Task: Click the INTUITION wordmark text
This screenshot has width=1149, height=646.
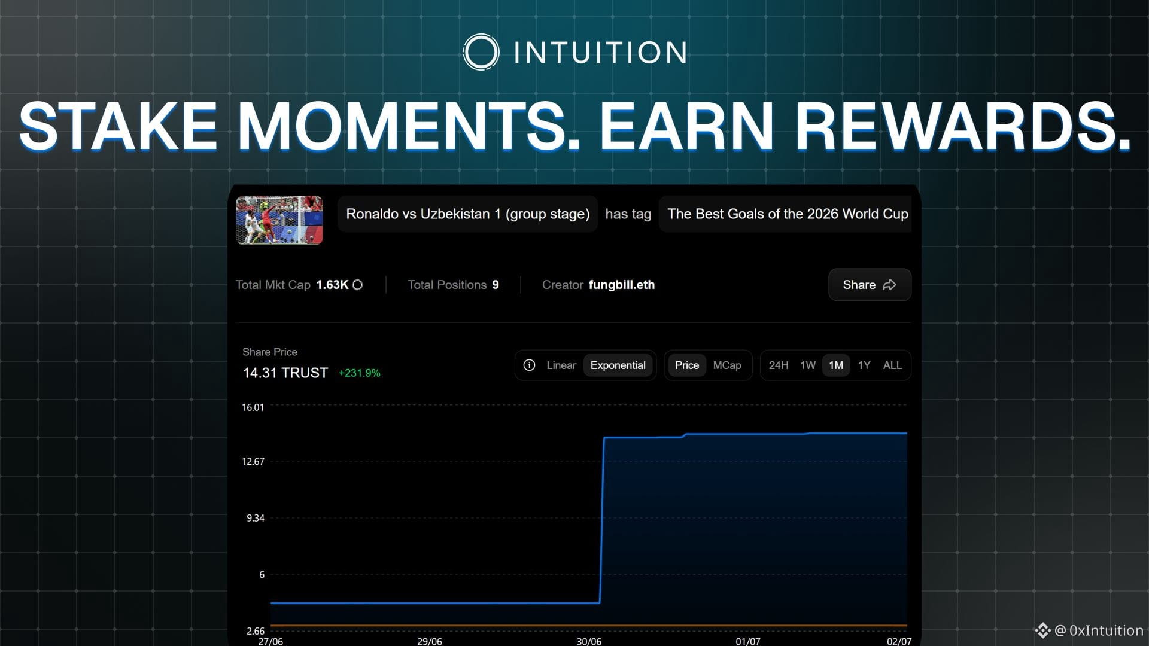Action: coord(600,53)
